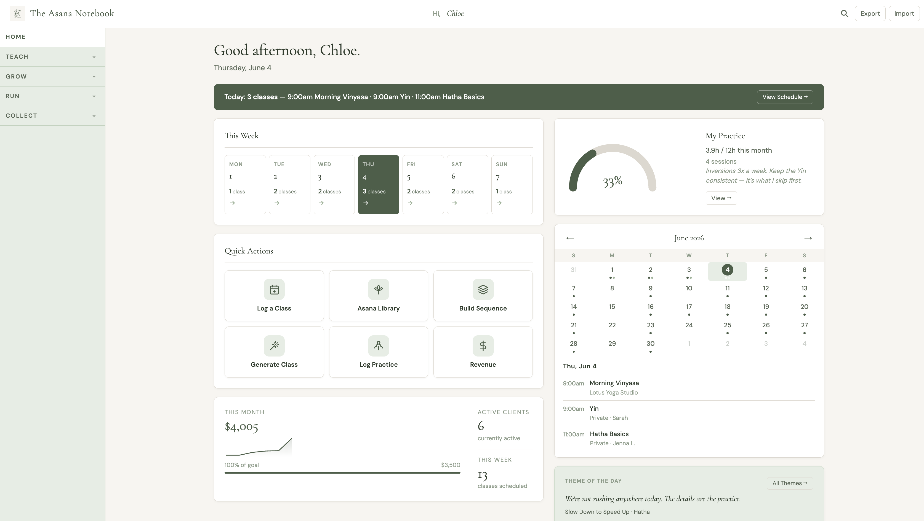Click the Log a Class card label
Screen dimensions: 924x521
coord(274,309)
